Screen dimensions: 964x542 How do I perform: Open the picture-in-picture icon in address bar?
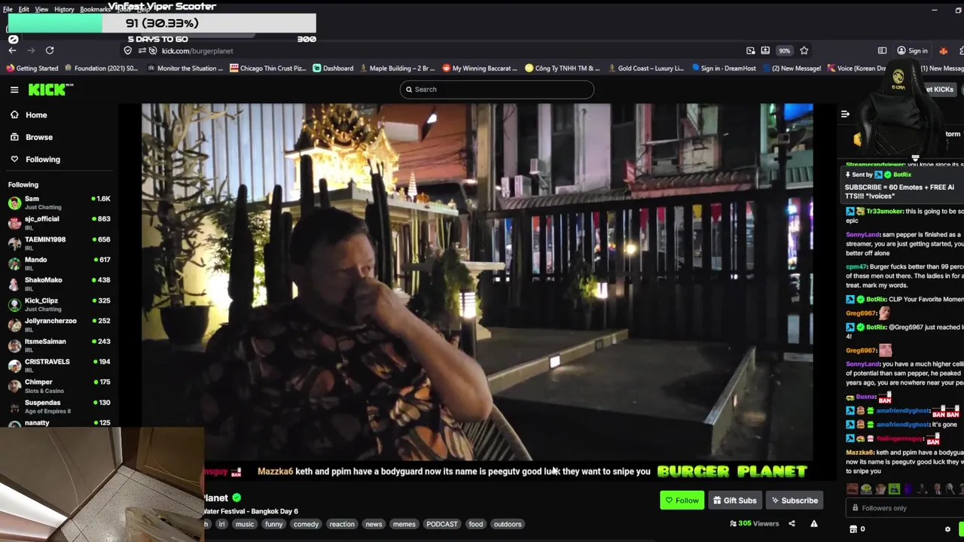tap(751, 50)
